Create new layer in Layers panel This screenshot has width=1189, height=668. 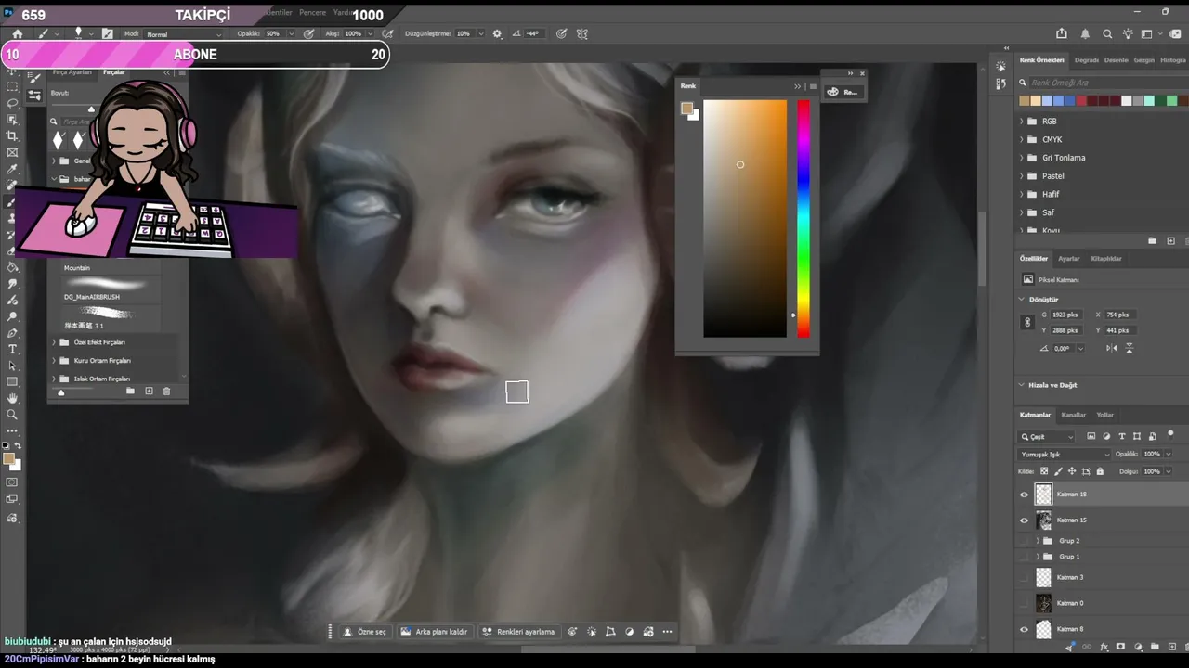tap(1171, 647)
